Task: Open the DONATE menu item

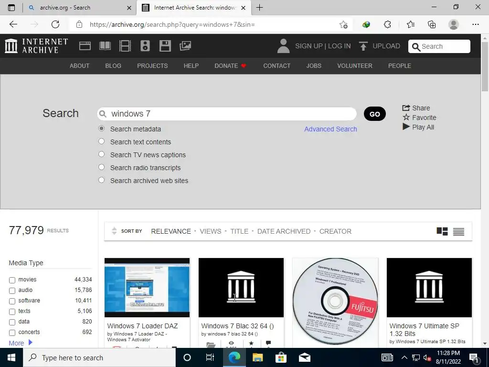Action: coord(231,66)
